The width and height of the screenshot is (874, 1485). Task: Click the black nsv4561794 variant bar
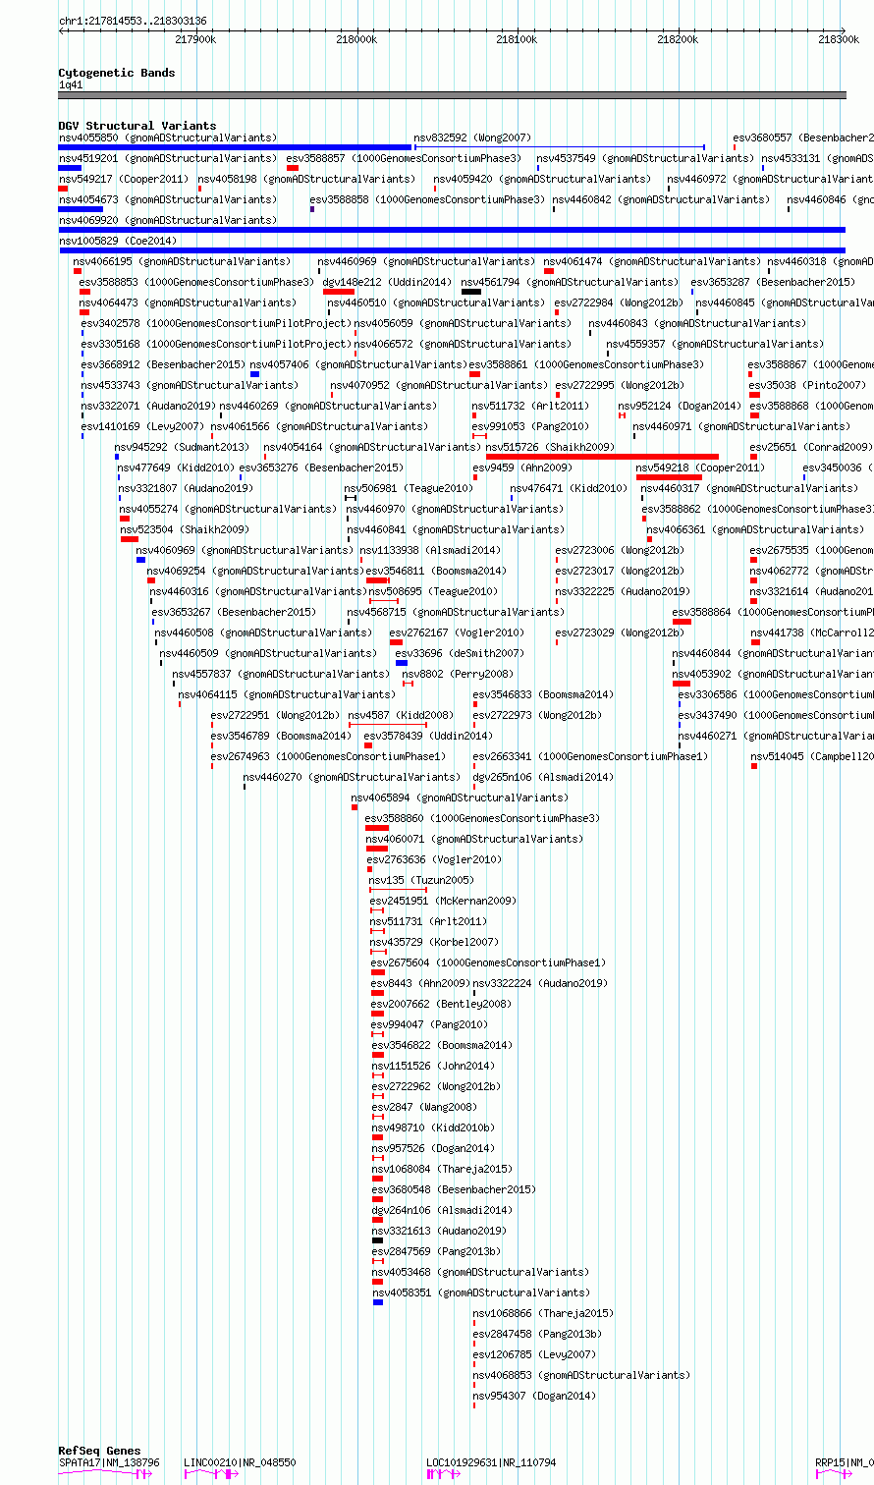pyautogui.click(x=471, y=292)
